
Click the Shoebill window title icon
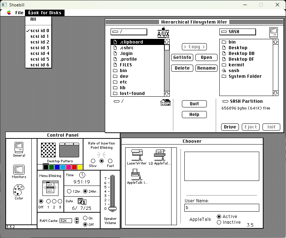(x=4, y=5)
